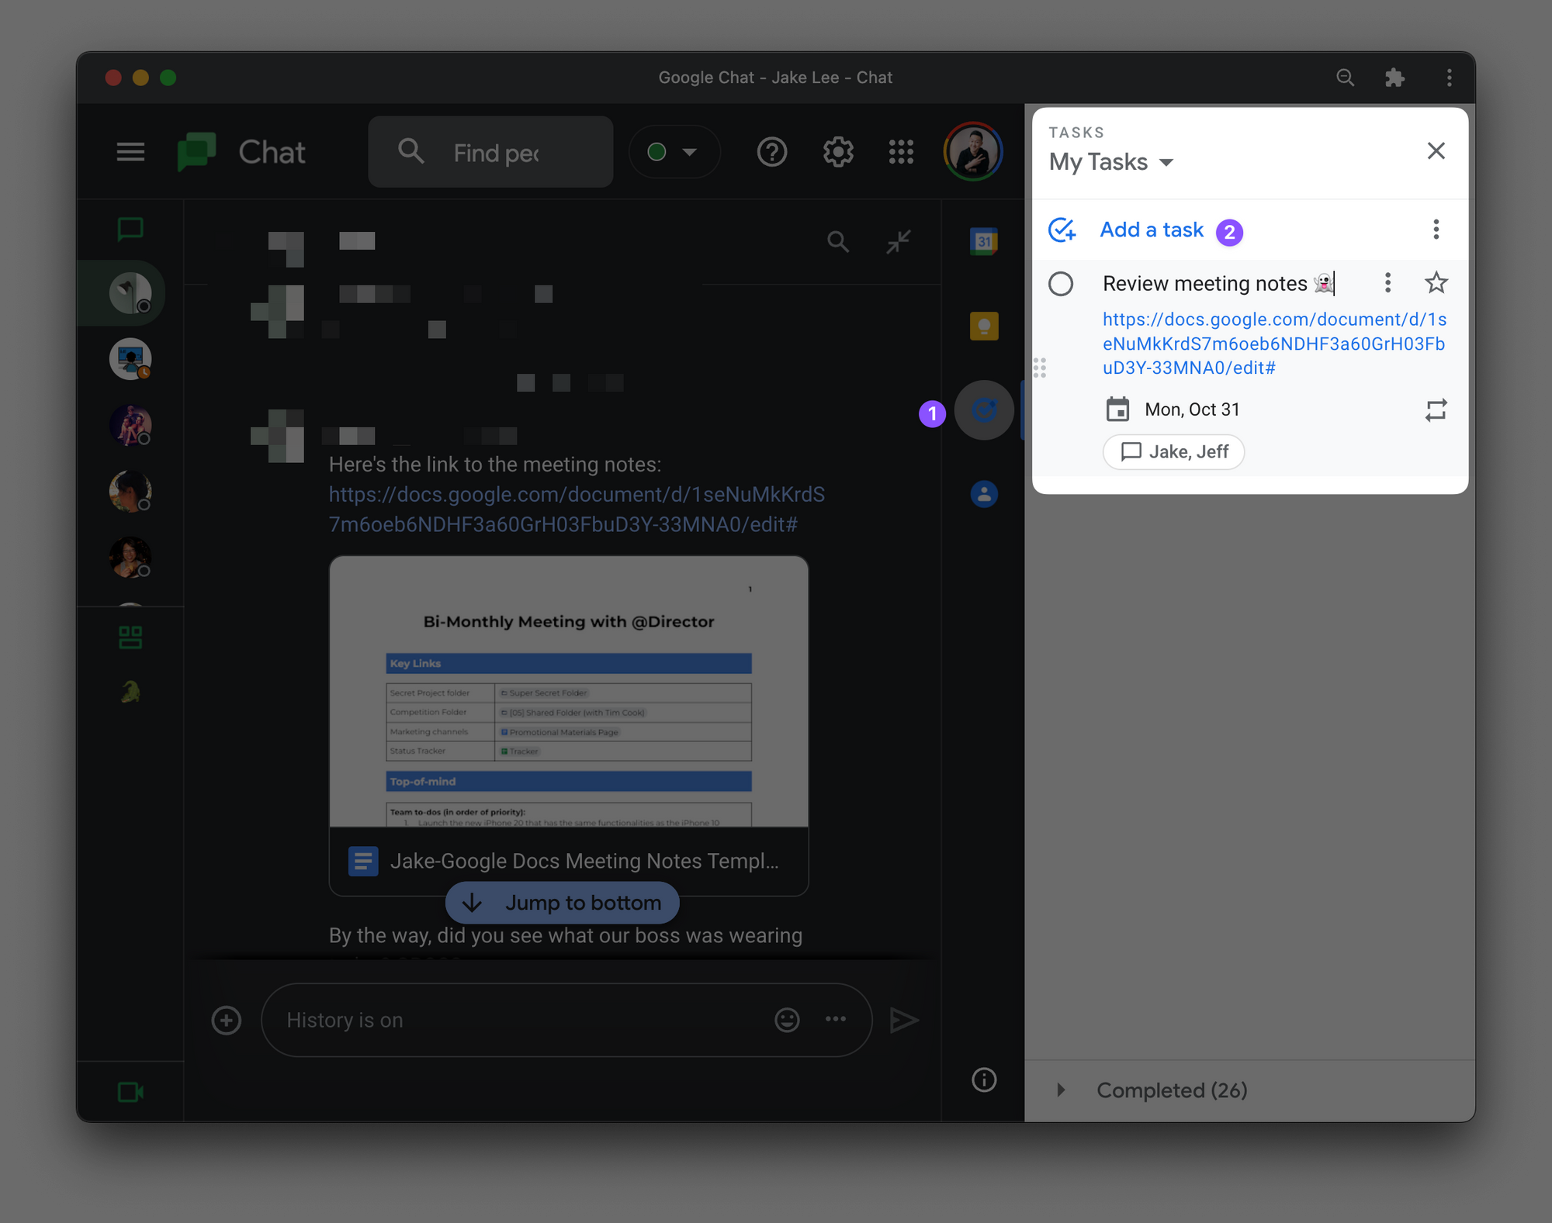Viewport: 1552px width, 1223px height.
Task: Click Jump to bottom button
Action: point(563,903)
